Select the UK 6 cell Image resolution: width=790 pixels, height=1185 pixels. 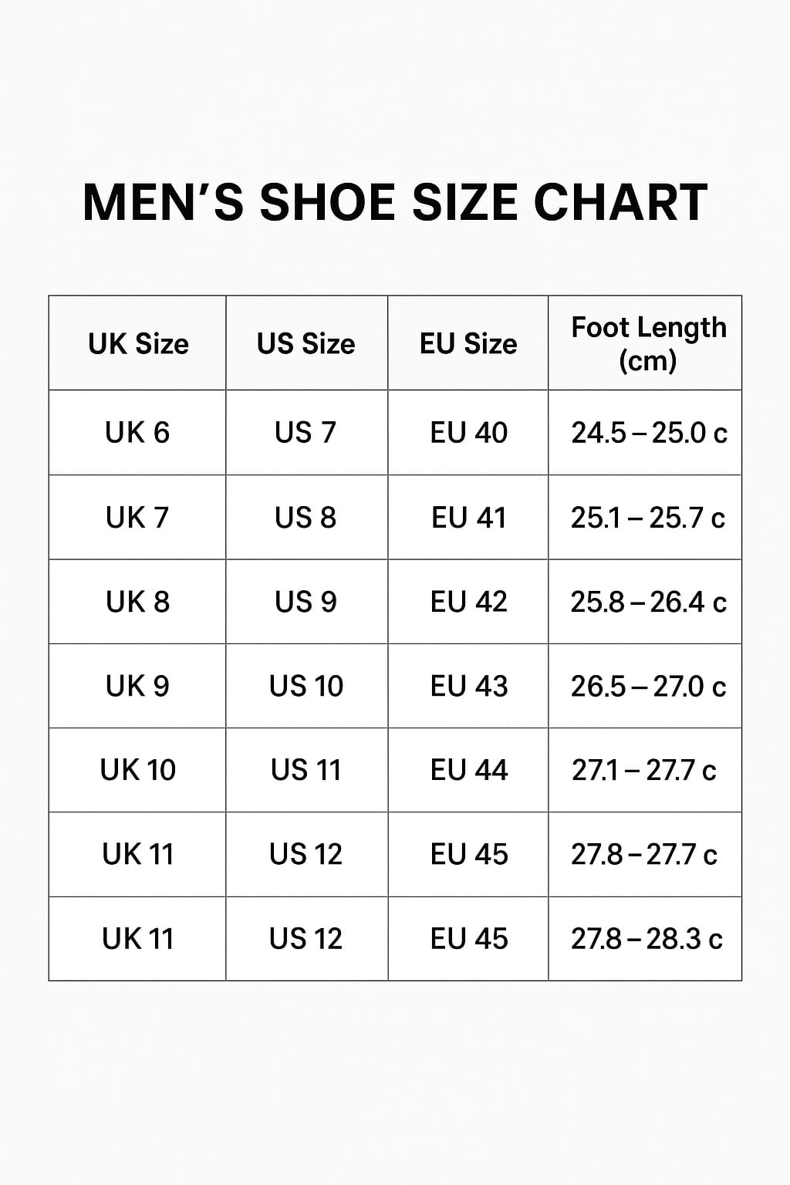coord(137,433)
